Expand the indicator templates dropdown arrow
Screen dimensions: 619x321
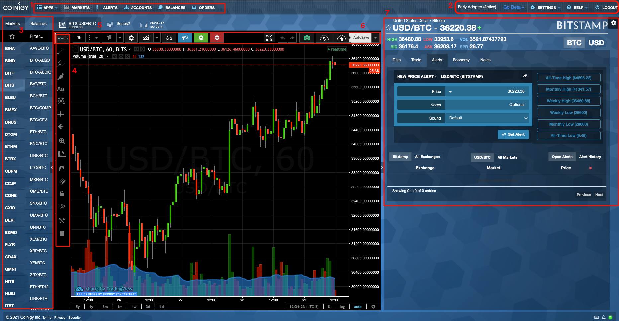point(157,38)
